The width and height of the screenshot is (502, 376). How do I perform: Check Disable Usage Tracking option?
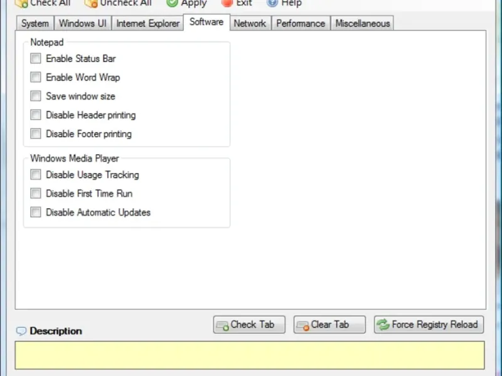(36, 175)
